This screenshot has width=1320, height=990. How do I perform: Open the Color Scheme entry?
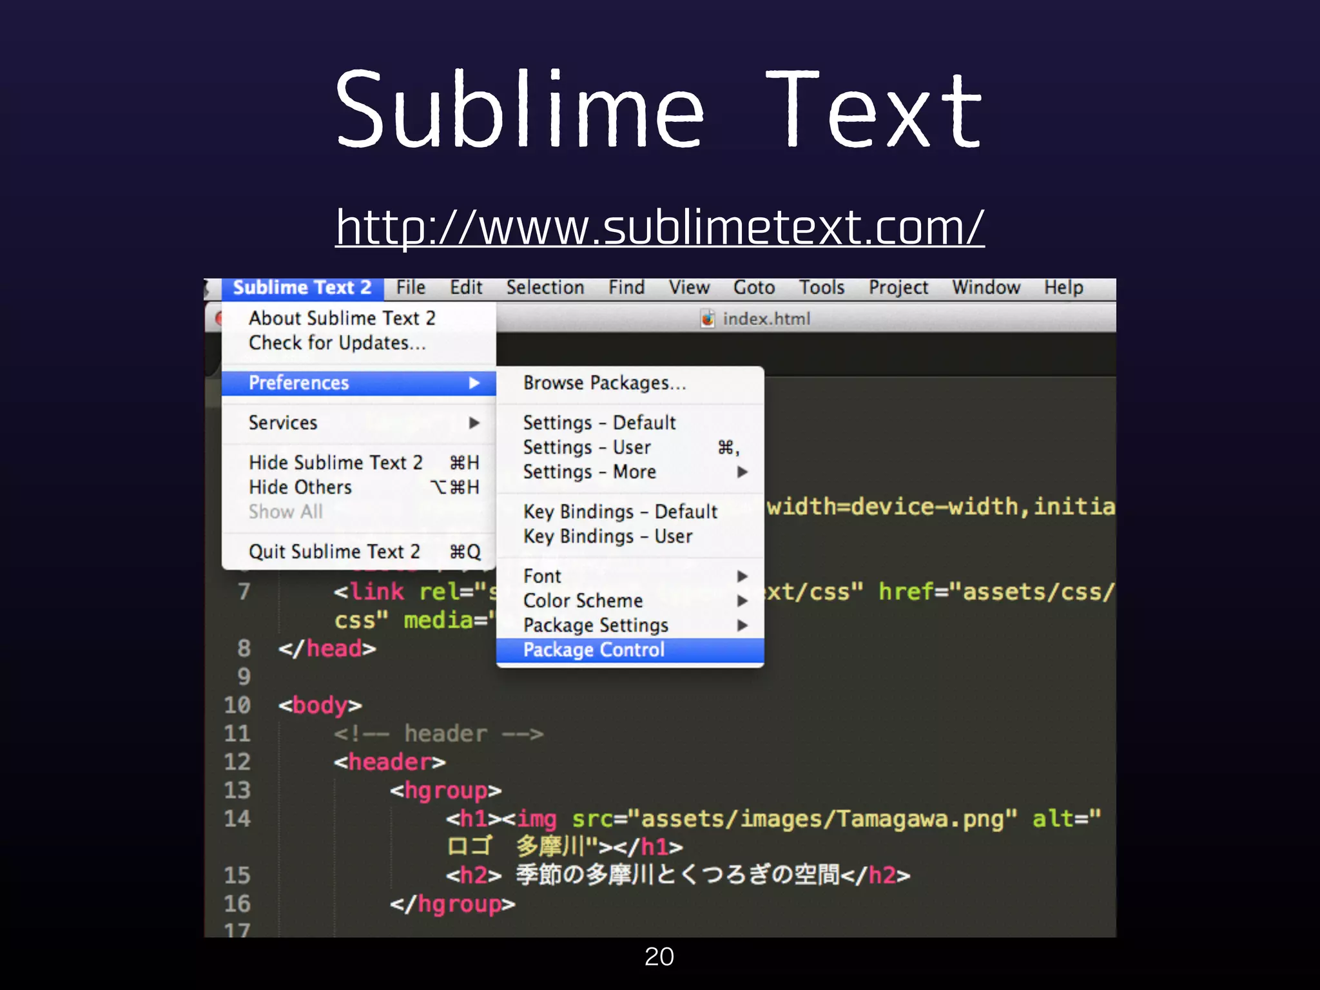tap(630, 601)
